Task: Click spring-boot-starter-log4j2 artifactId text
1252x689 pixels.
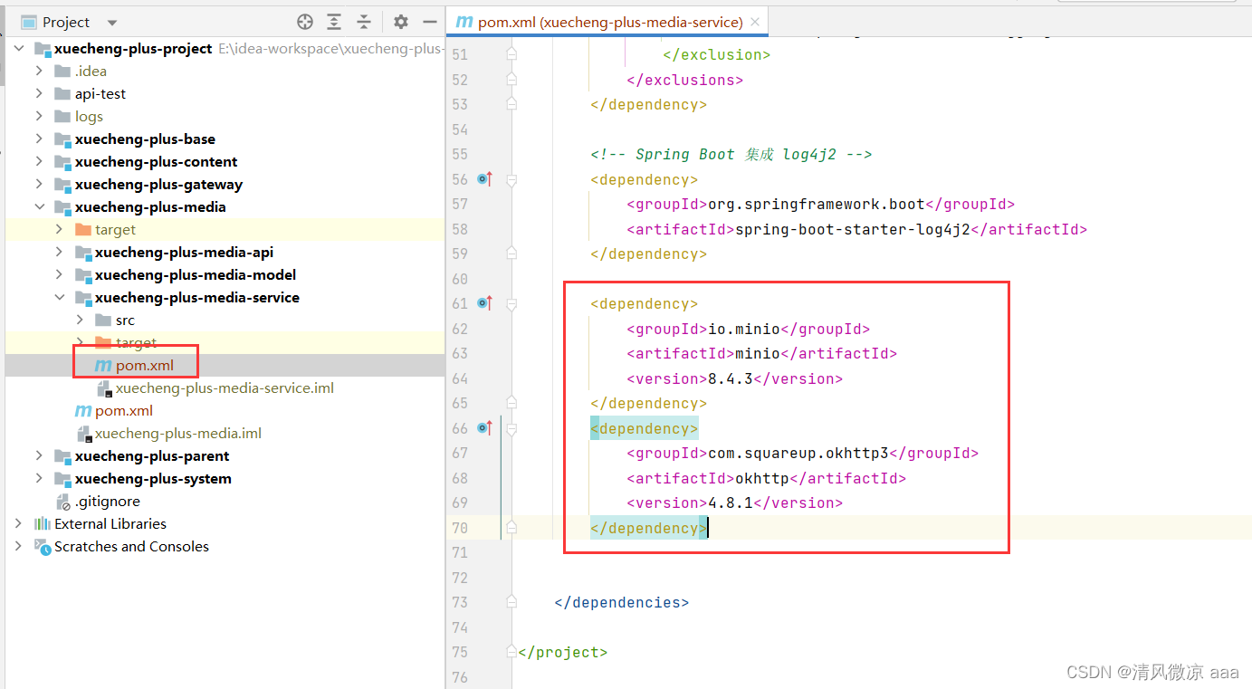Action: pos(852,229)
